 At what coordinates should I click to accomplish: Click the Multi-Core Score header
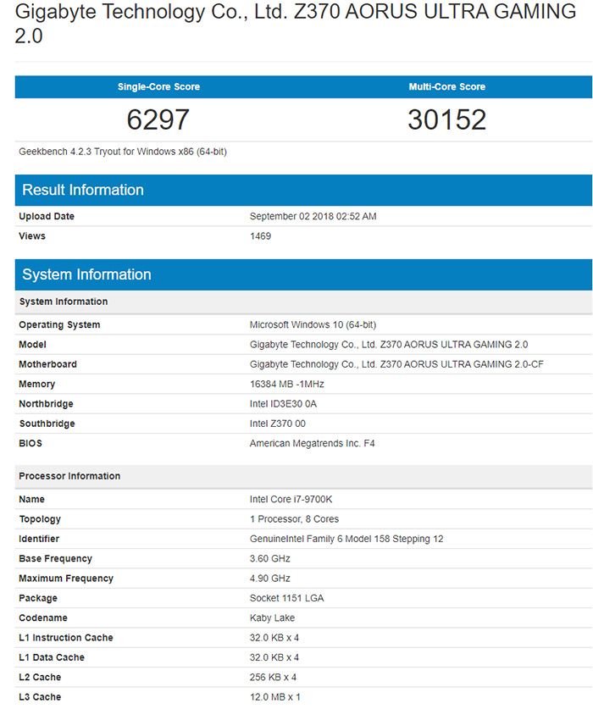click(447, 86)
